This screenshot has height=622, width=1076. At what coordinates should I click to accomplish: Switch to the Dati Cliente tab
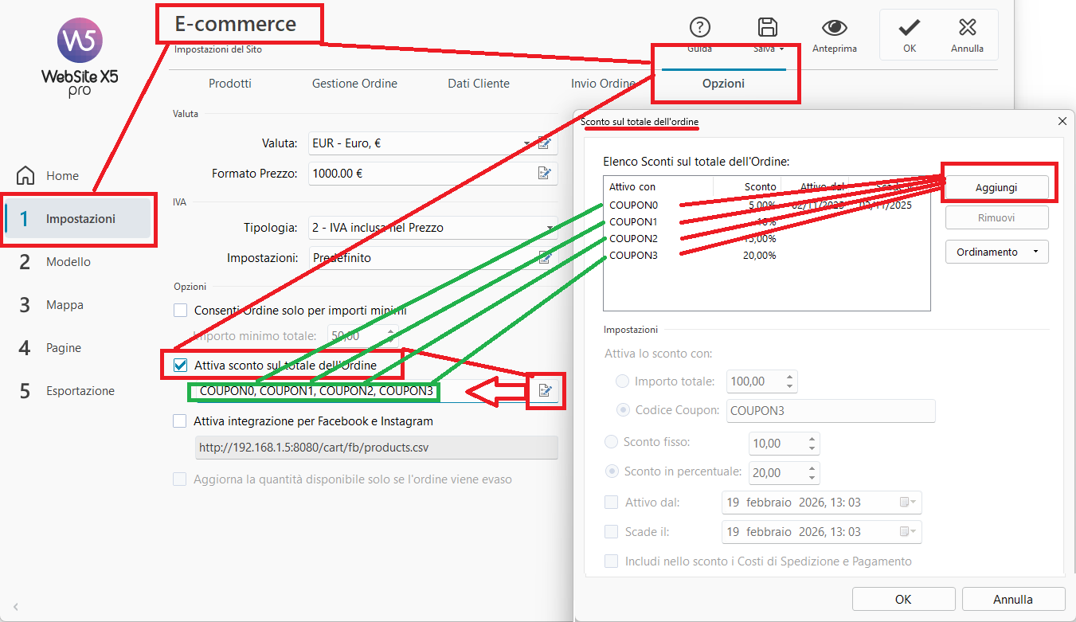coord(478,84)
